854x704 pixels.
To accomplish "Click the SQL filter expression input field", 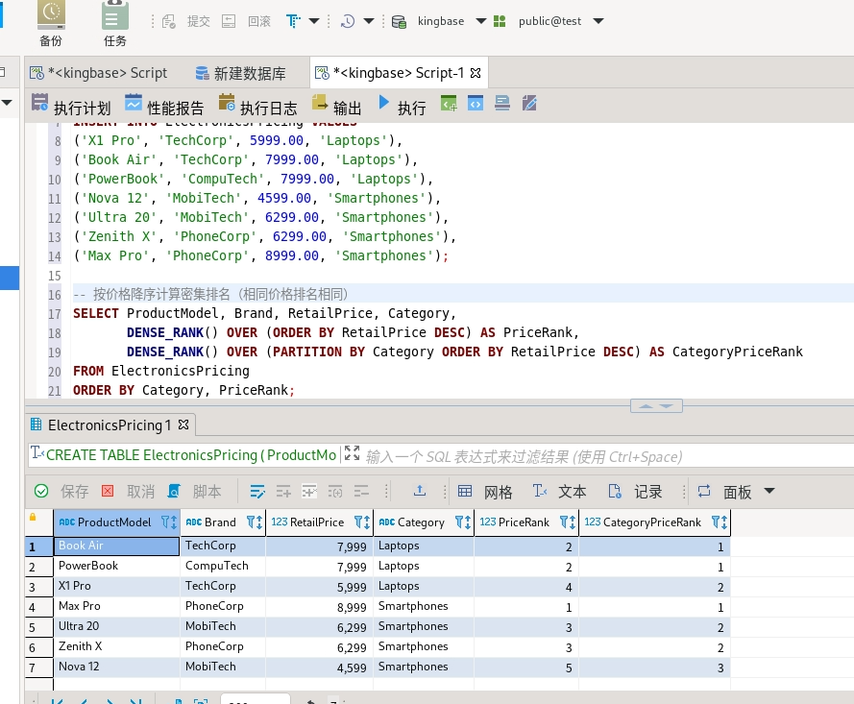I will click(x=576, y=456).
